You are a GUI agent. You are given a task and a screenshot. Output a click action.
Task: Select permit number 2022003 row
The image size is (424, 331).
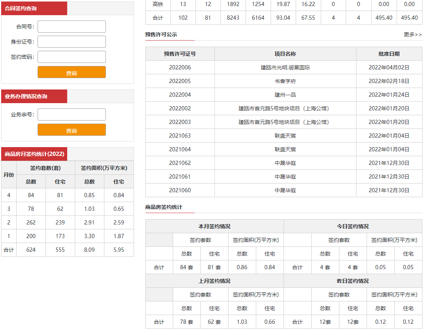click(180, 122)
